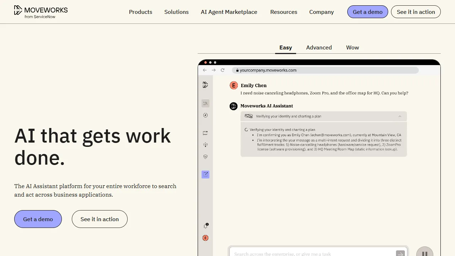455x256 pixels.
Task: Click See it in action in header
Action: click(416, 12)
